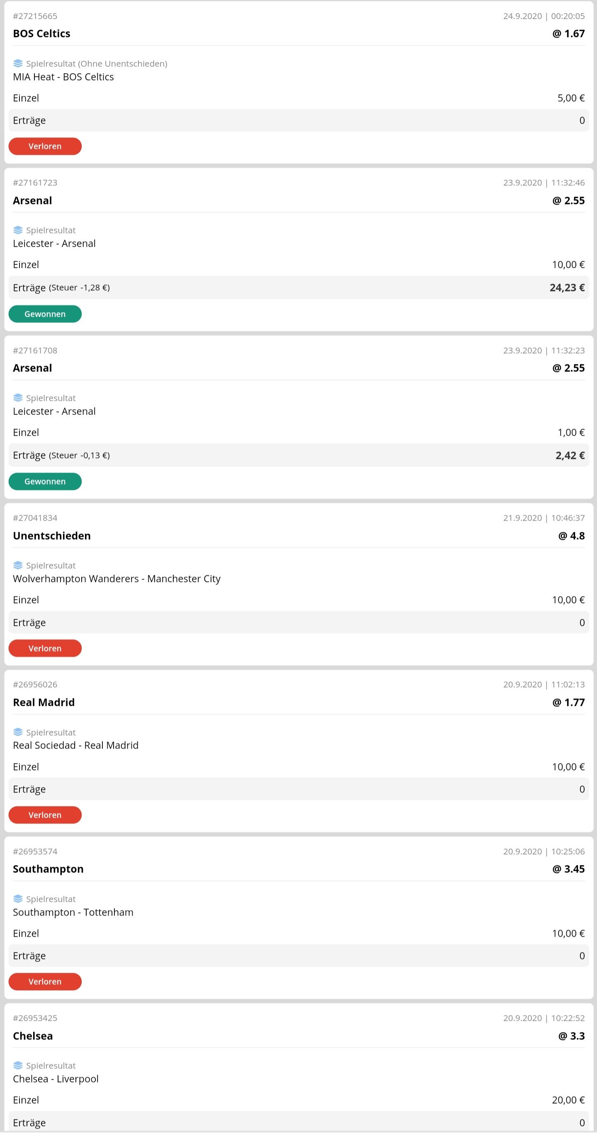Click the layers icon in bet #27161708
This screenshot has height=1134, width=597.
pyautogui.click(x=18, y=398)
